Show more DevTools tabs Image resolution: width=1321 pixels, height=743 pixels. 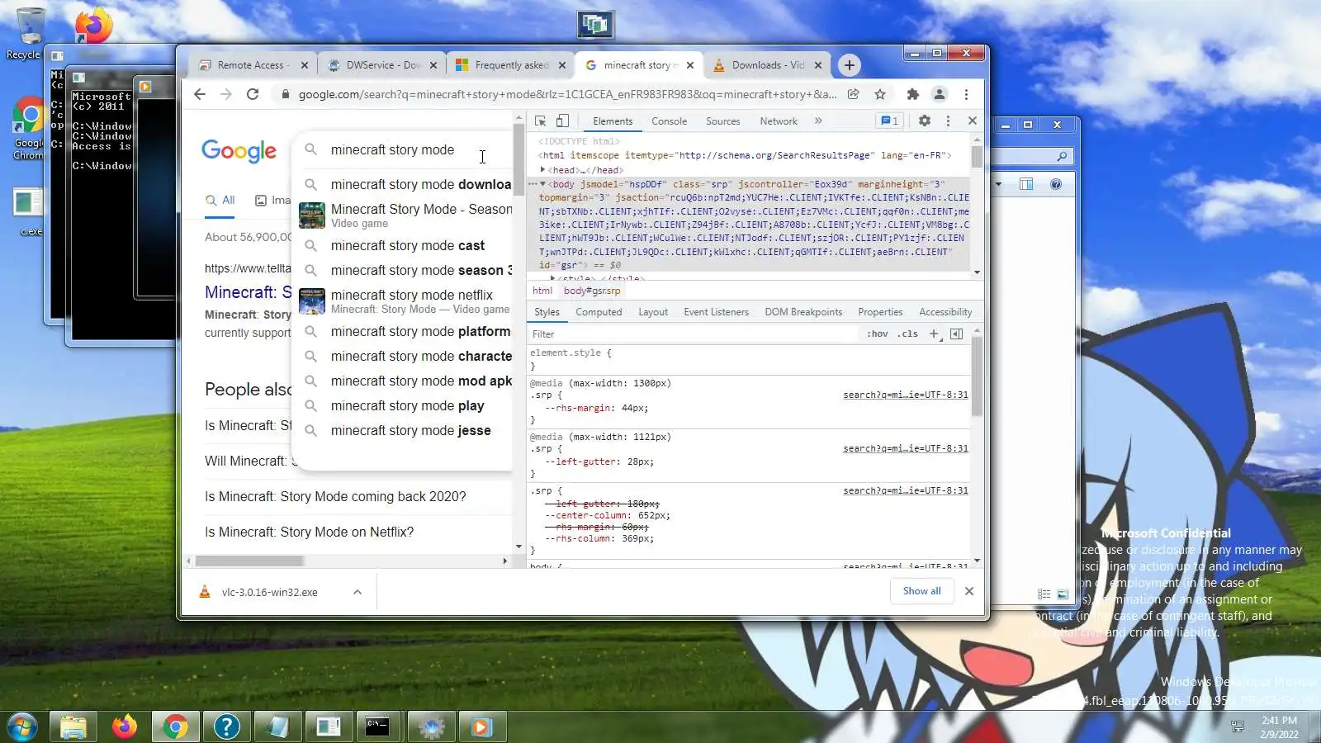(x=818, y=121)
